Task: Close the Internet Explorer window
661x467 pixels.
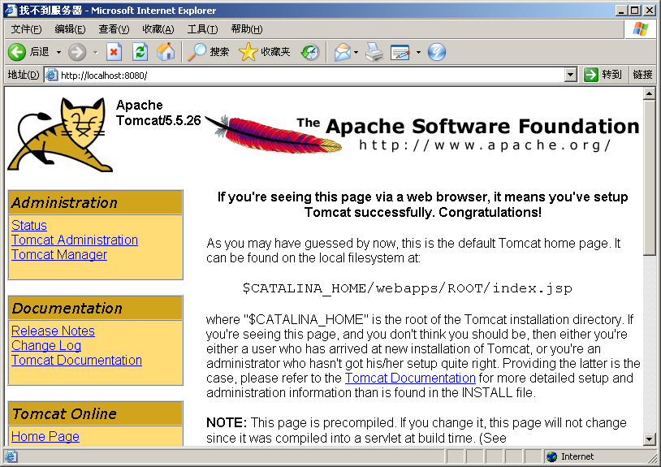Action: point(648,10)
